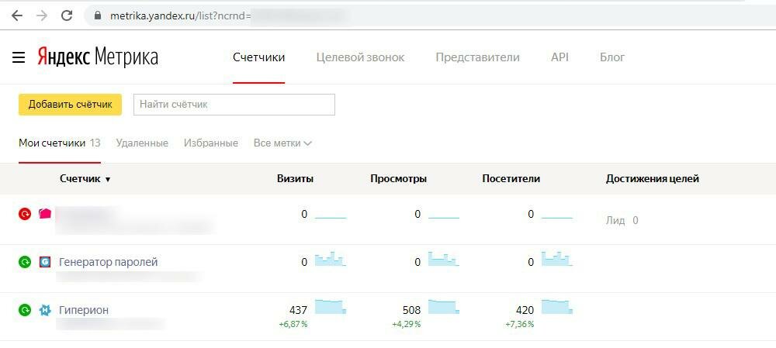
Task: Open the Генератор паролей counter
Action: point(108,262)
